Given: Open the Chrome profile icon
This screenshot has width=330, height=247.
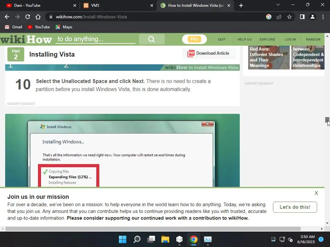Looking at the screenshot, I should coord(313,17).
